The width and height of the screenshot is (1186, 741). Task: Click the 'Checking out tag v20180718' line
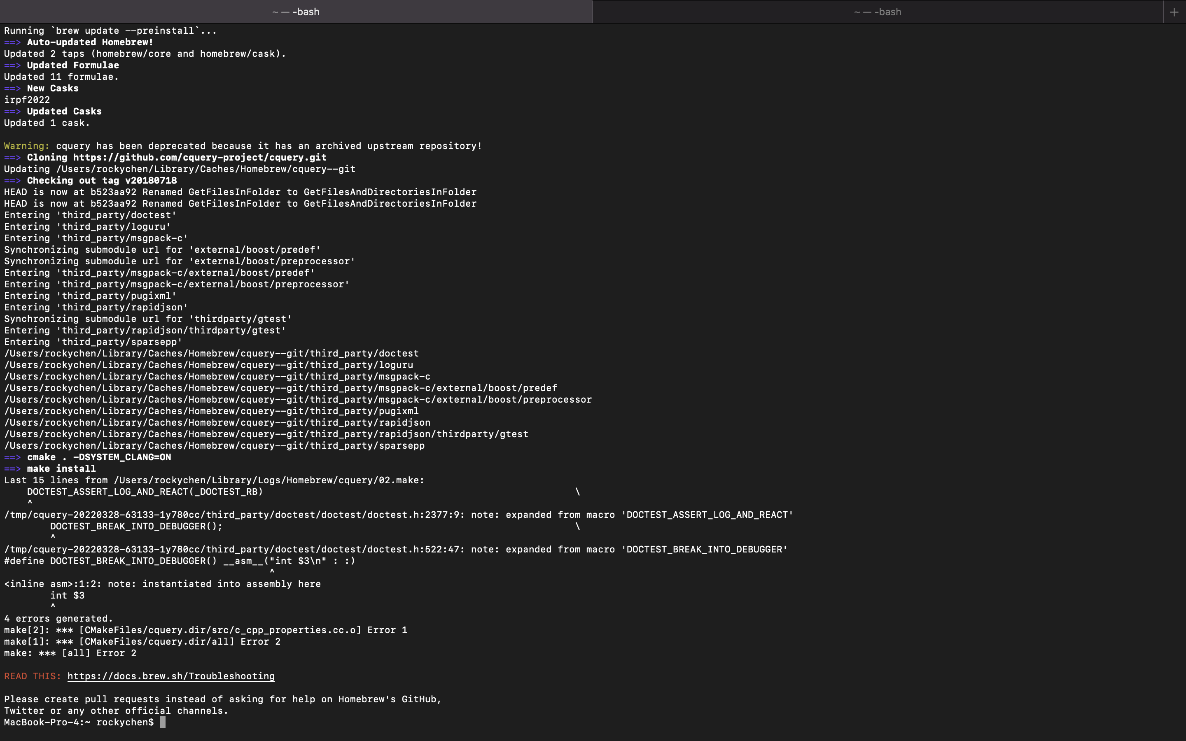[102, 180]
